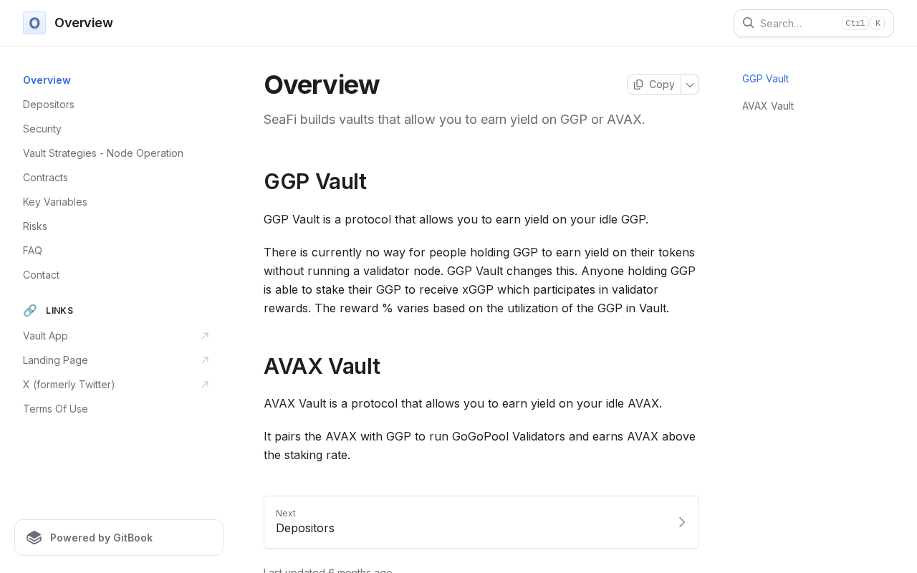Go to Key Variables page
This screenshot has height=573, width=917.
click(55, 202)
